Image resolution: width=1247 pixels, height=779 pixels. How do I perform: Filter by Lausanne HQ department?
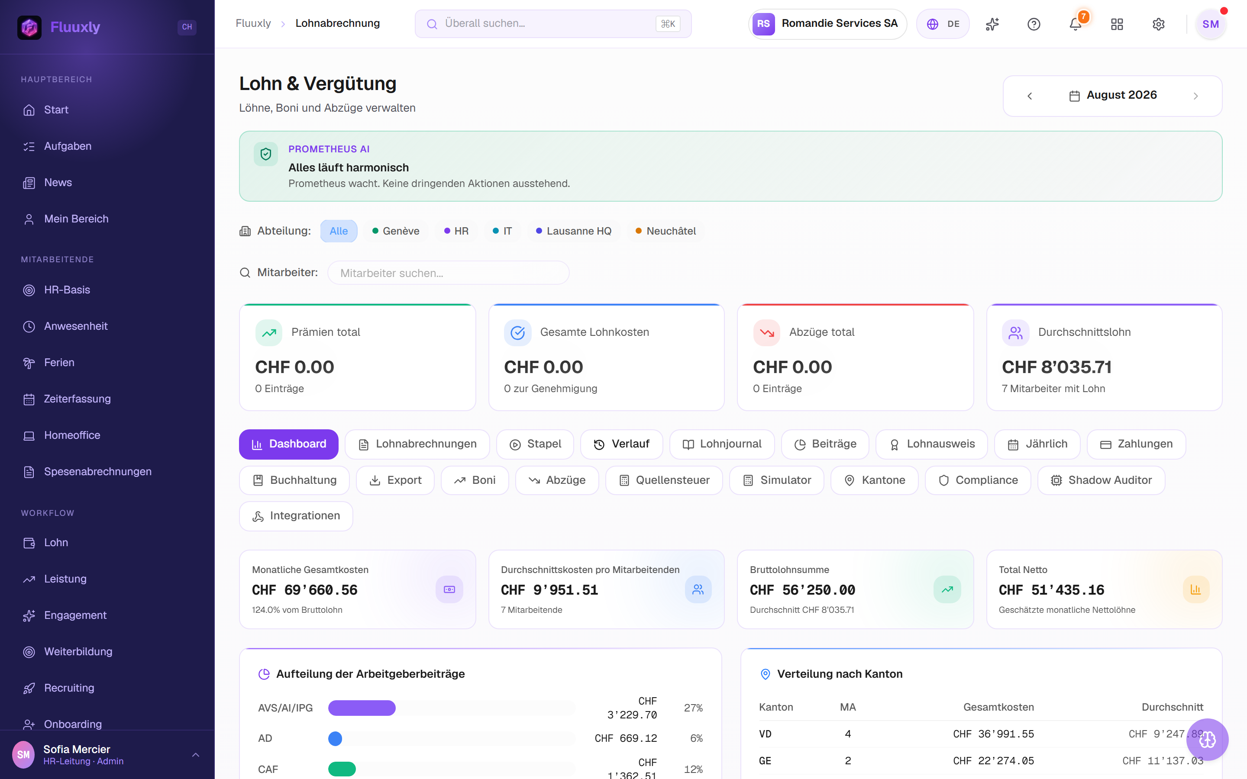pyautogui.click(x=574, y=231)
